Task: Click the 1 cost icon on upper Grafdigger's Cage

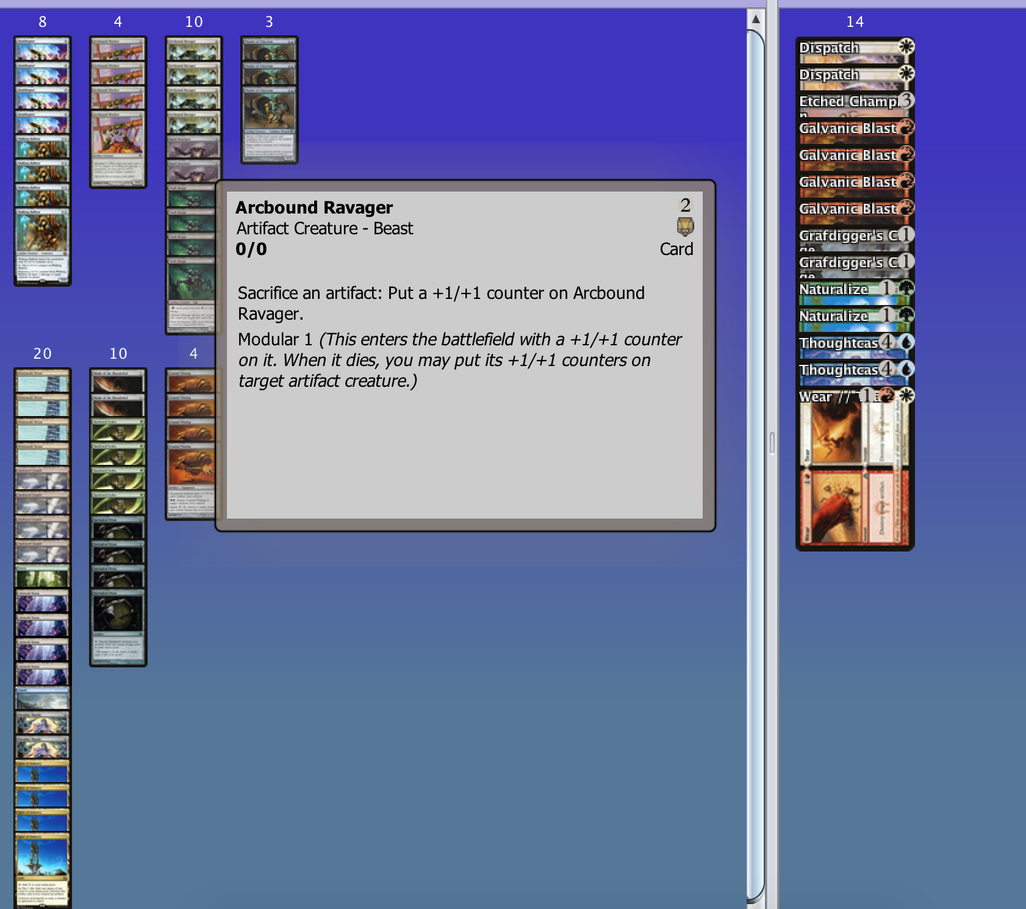Action: 906,234
